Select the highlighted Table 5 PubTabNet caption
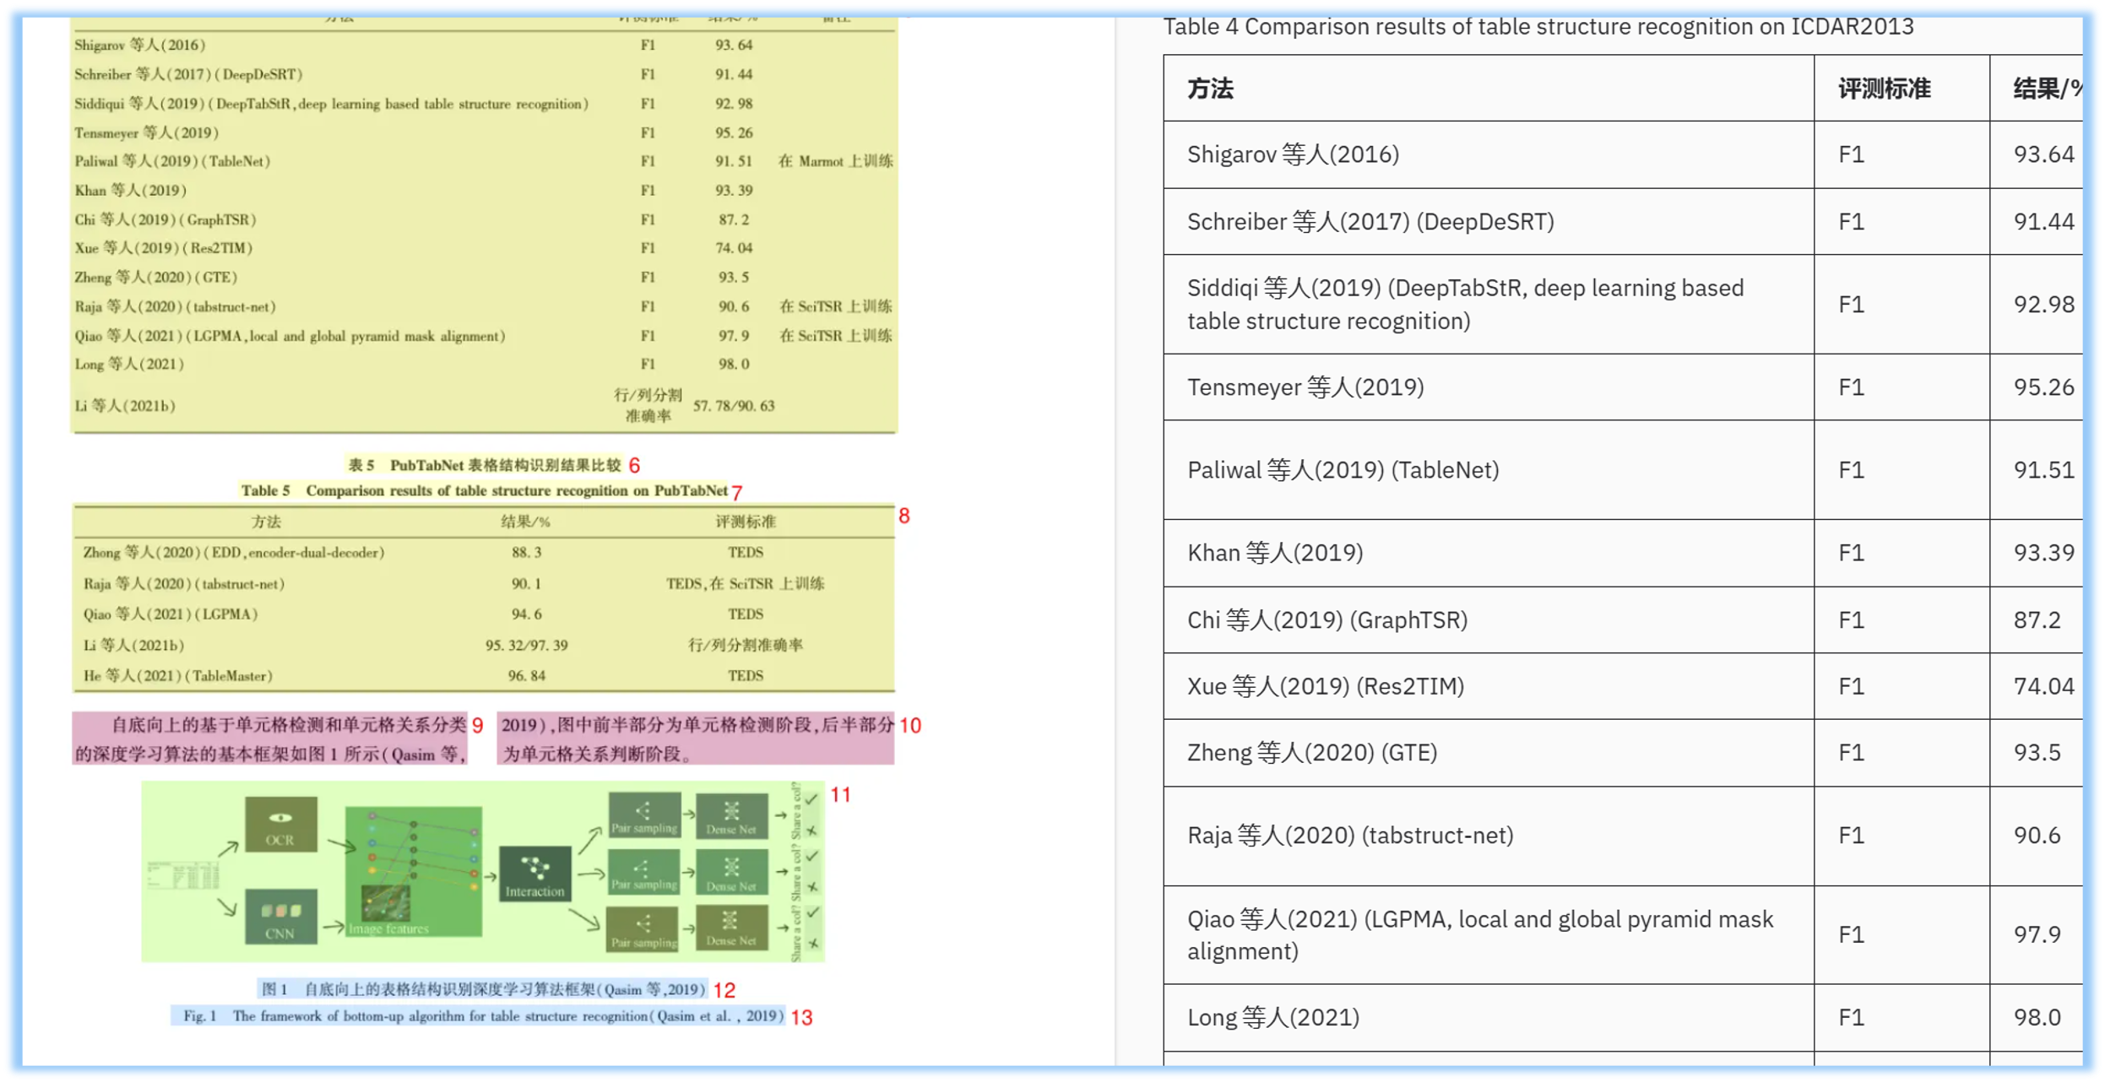The height and width of the screenshot is (1082, 2105). (x=484, y=491)
